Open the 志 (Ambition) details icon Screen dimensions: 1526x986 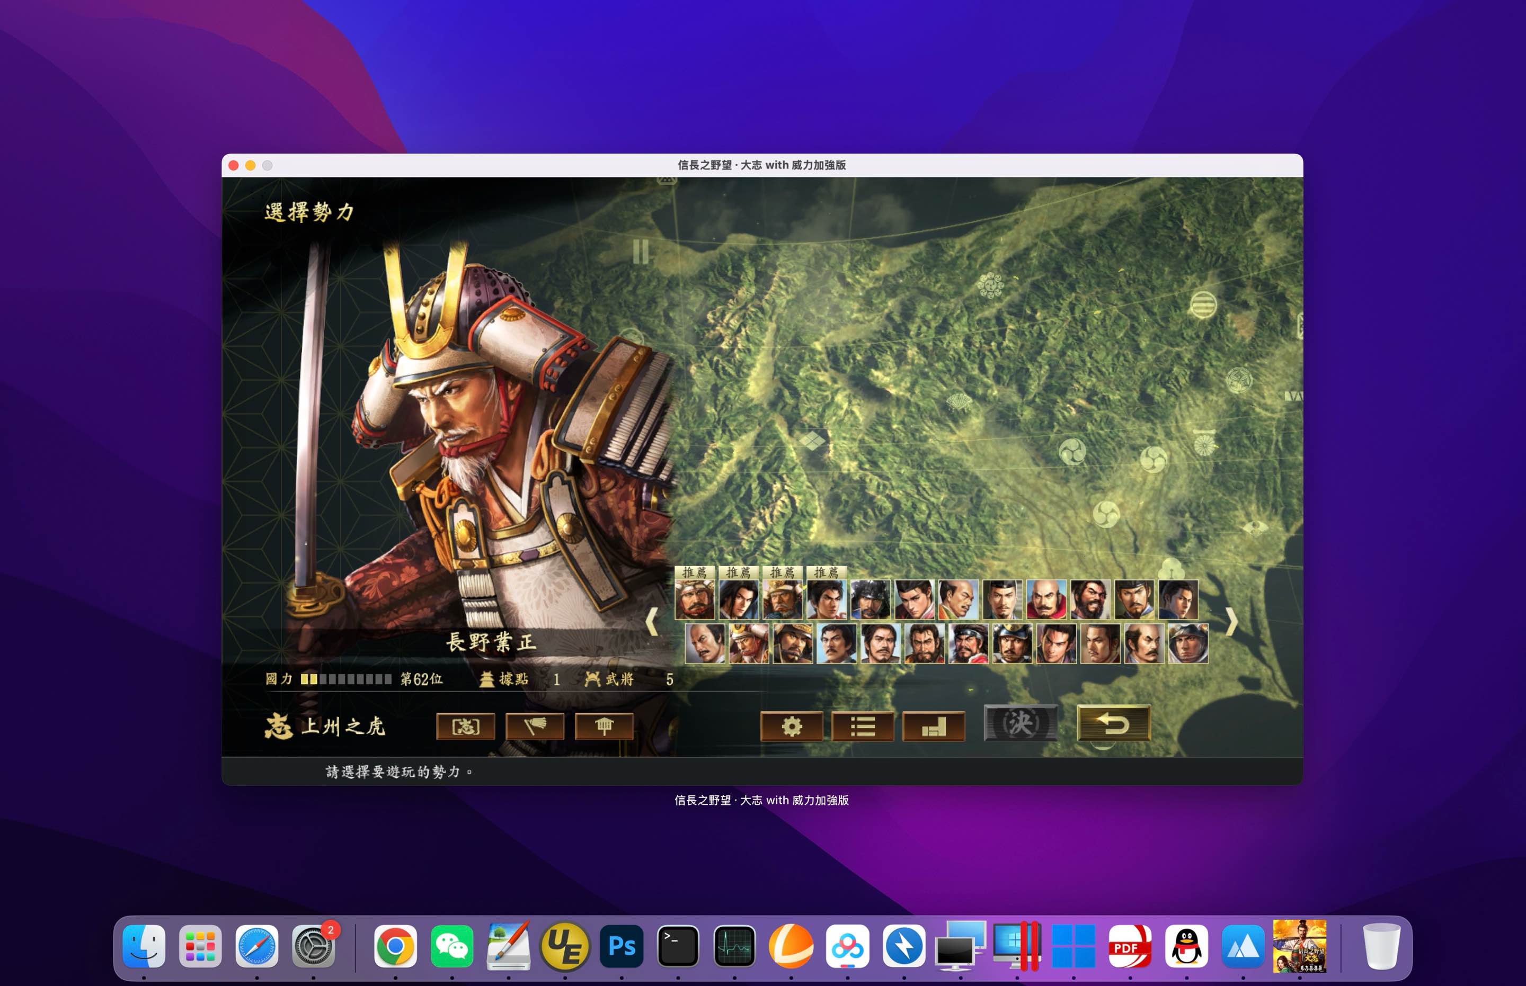click(x=466, y=727)
